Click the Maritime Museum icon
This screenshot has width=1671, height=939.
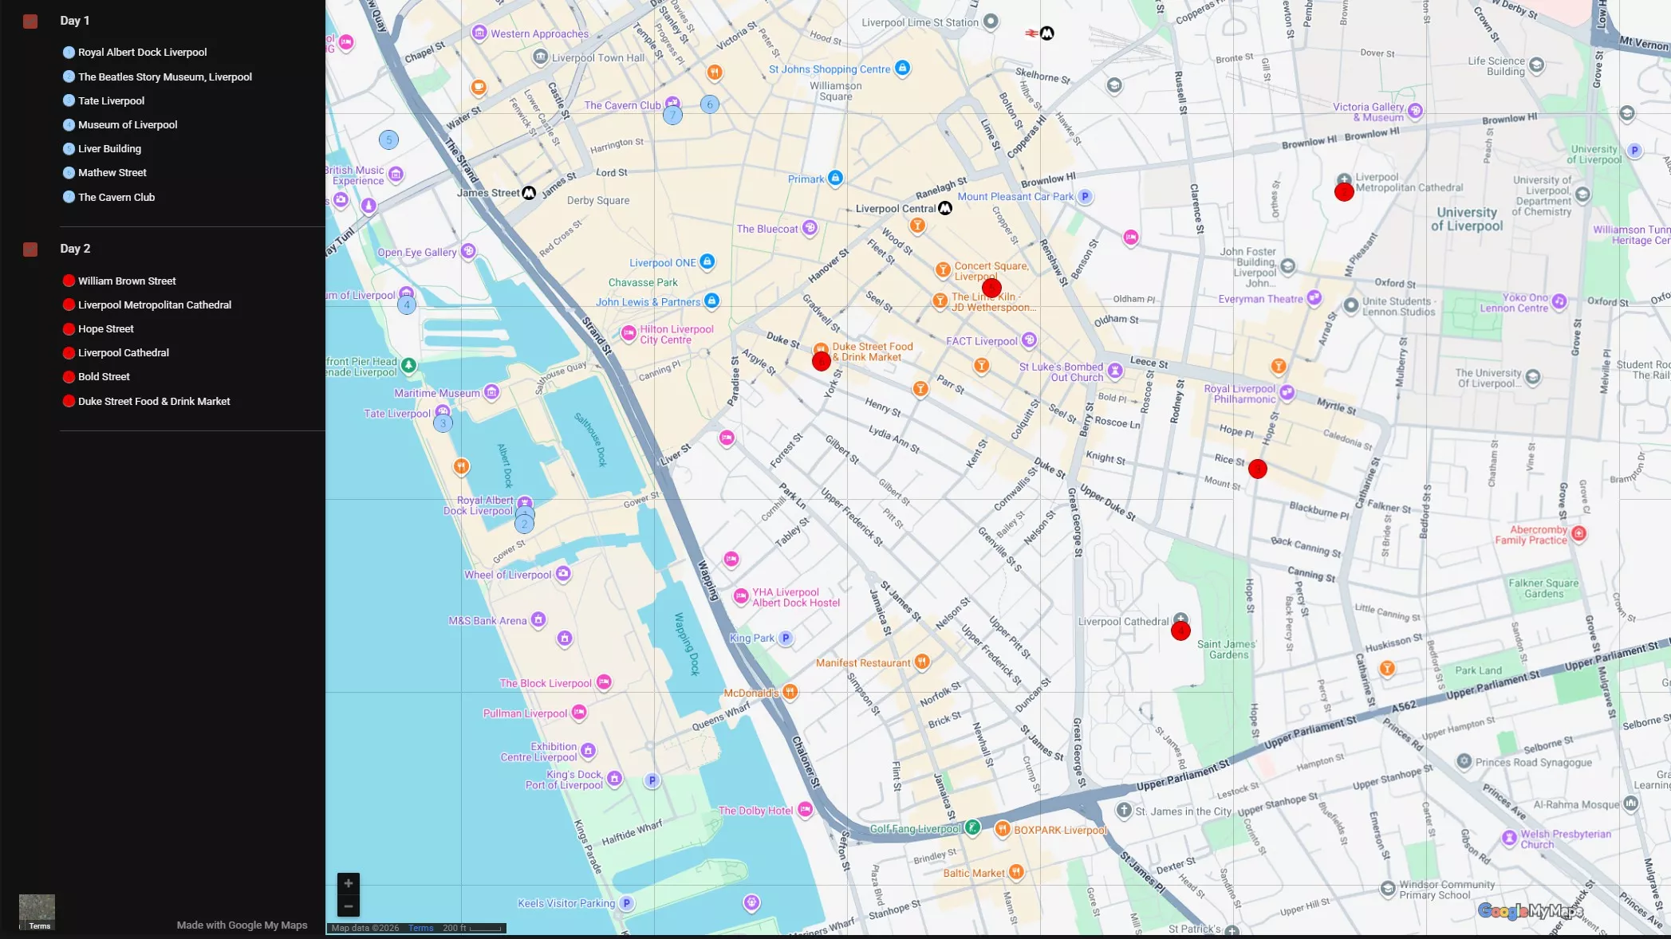(491, 392)
